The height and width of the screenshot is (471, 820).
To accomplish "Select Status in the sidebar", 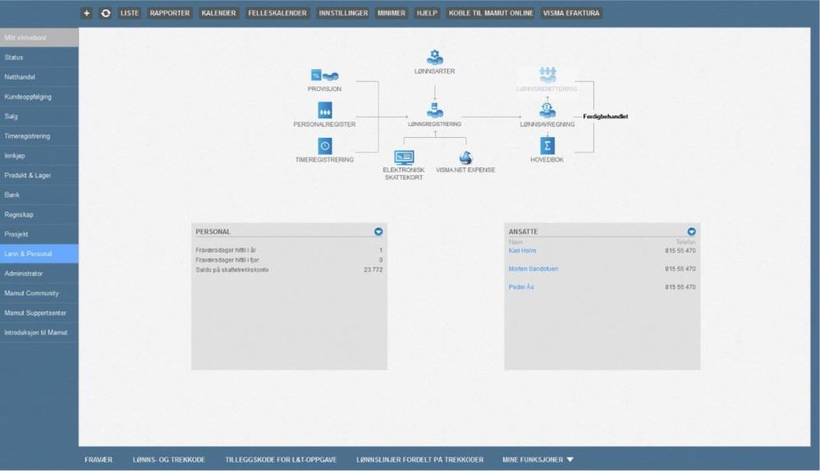I will (x=39, y=57).
